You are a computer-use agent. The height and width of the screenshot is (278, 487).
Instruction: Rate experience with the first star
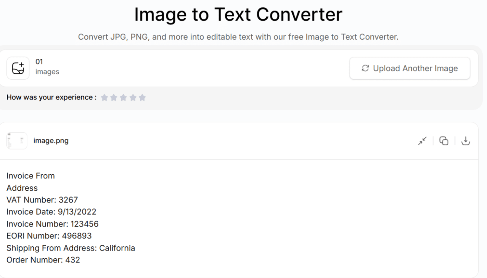(x=104, y=98)
